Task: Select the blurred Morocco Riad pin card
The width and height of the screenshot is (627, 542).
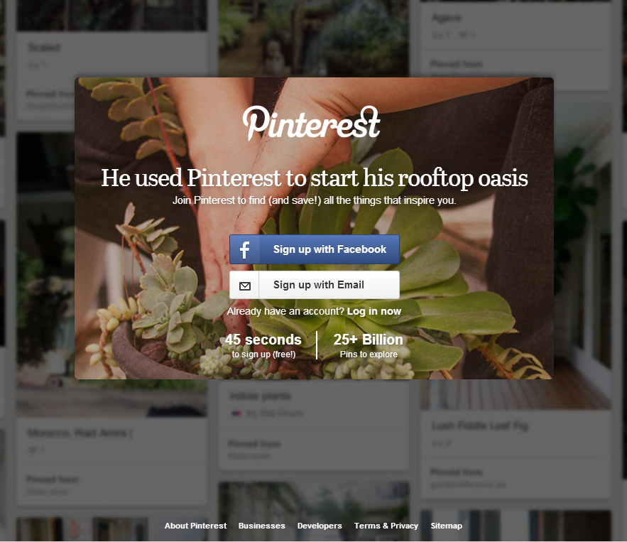Action: coord(111,462)
